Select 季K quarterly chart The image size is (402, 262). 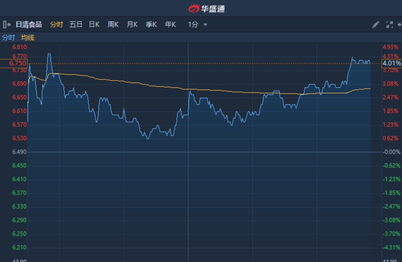[x=151, y=25]
